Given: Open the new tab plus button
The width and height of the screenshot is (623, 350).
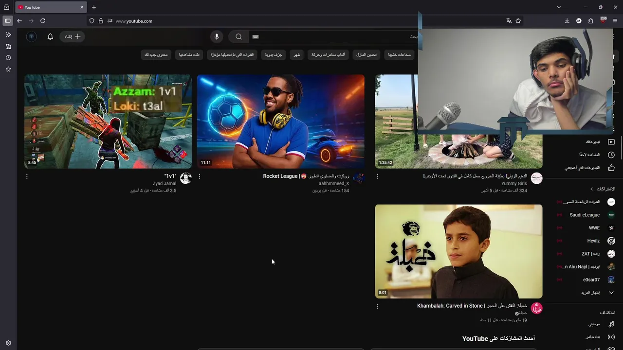Looking at the screenshot, I should (x=94, y=7).
